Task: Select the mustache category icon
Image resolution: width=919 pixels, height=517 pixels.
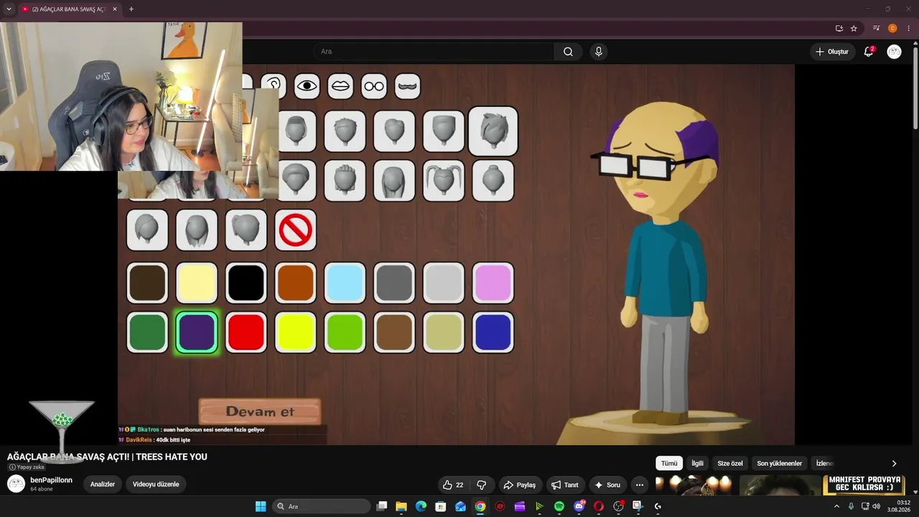Action: pyautogui.click(x=408, y=86)
